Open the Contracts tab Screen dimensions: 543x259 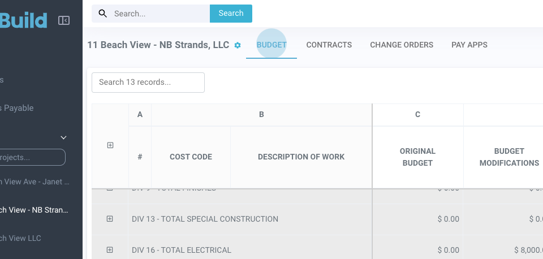[x=329, y=45]
